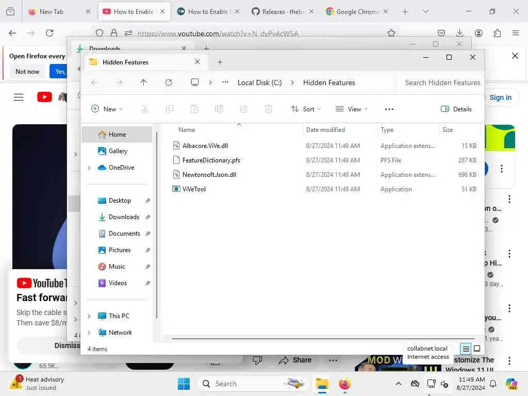Open Firefox list all tabs dropdown
The height and width of the screenshot is (396, 528).
pos(426,11)
